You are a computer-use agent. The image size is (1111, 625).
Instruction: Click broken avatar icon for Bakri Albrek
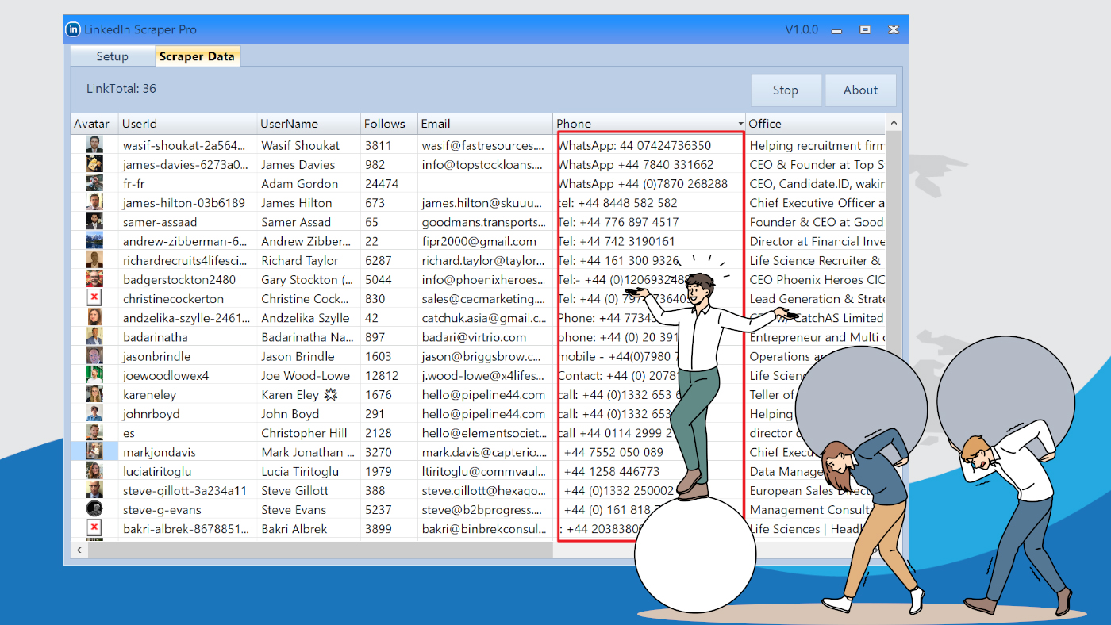(94, 528)
